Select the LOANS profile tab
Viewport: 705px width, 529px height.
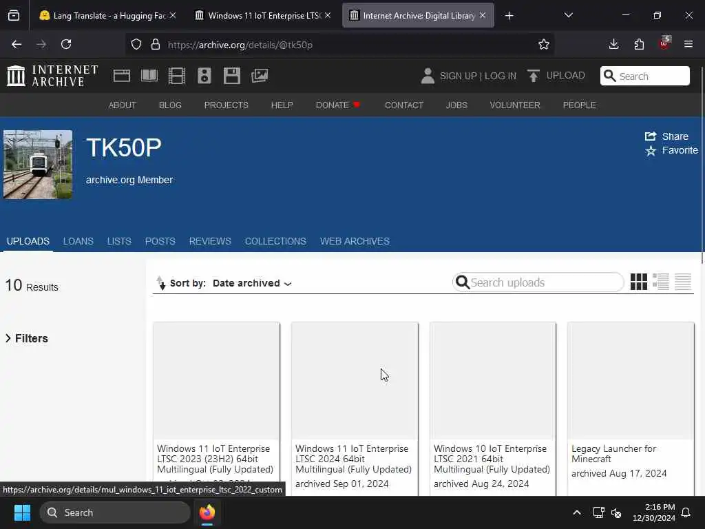pyautogui.click(x=78, y=241)
